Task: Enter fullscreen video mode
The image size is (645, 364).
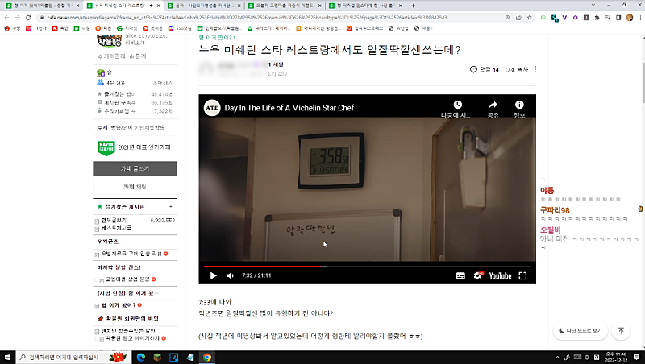Action: pyautogui.click(x=522, y=275)
